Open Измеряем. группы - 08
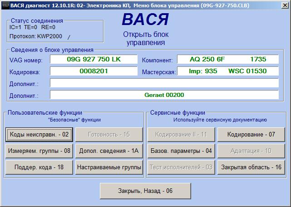Image resolution: width=291 pixels, height=207 pixels. (39, 151)
